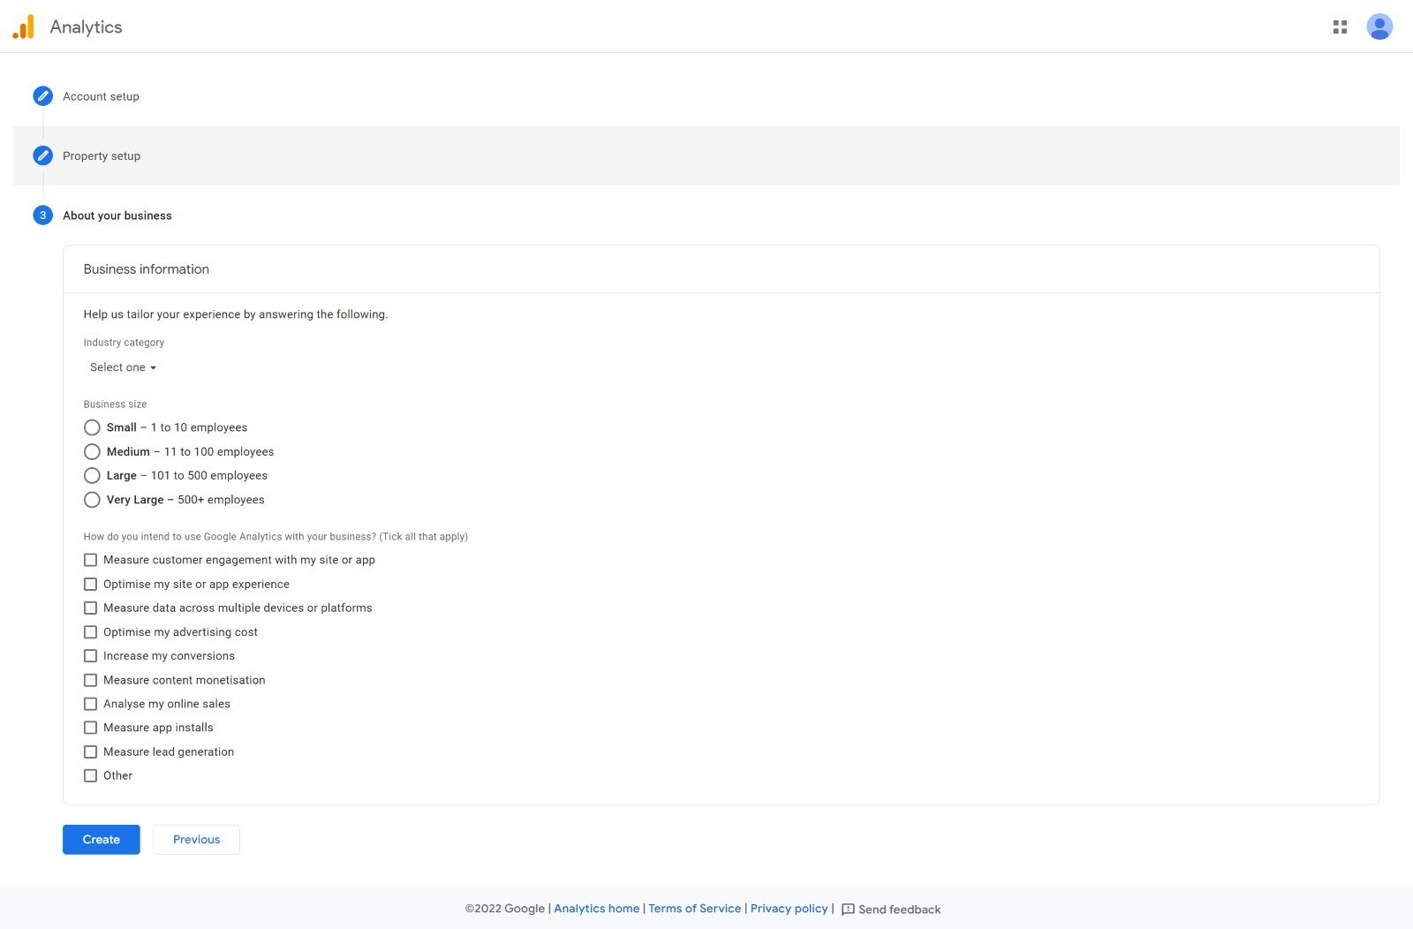Tick Optimise my advertising cost checkbox
This screenshot has width=1413, height=929.
[90, 632]
